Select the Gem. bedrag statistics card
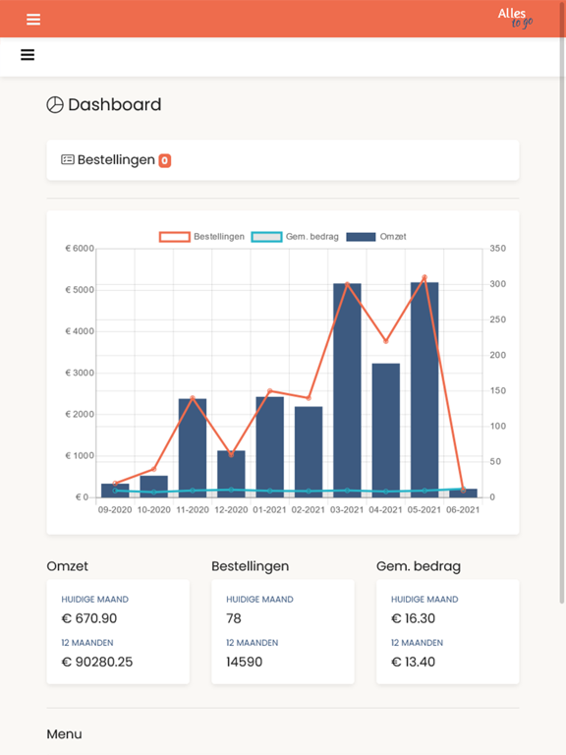The width and height of the screenshot is (566, 755). tap(448, 632)
